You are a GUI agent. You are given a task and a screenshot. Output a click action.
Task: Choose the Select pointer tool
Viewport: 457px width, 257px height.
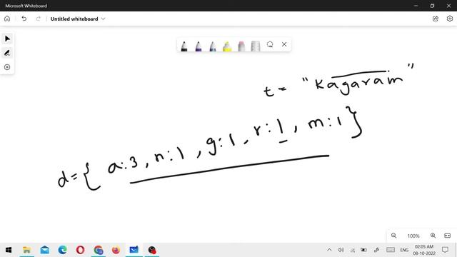coord(7,39)
